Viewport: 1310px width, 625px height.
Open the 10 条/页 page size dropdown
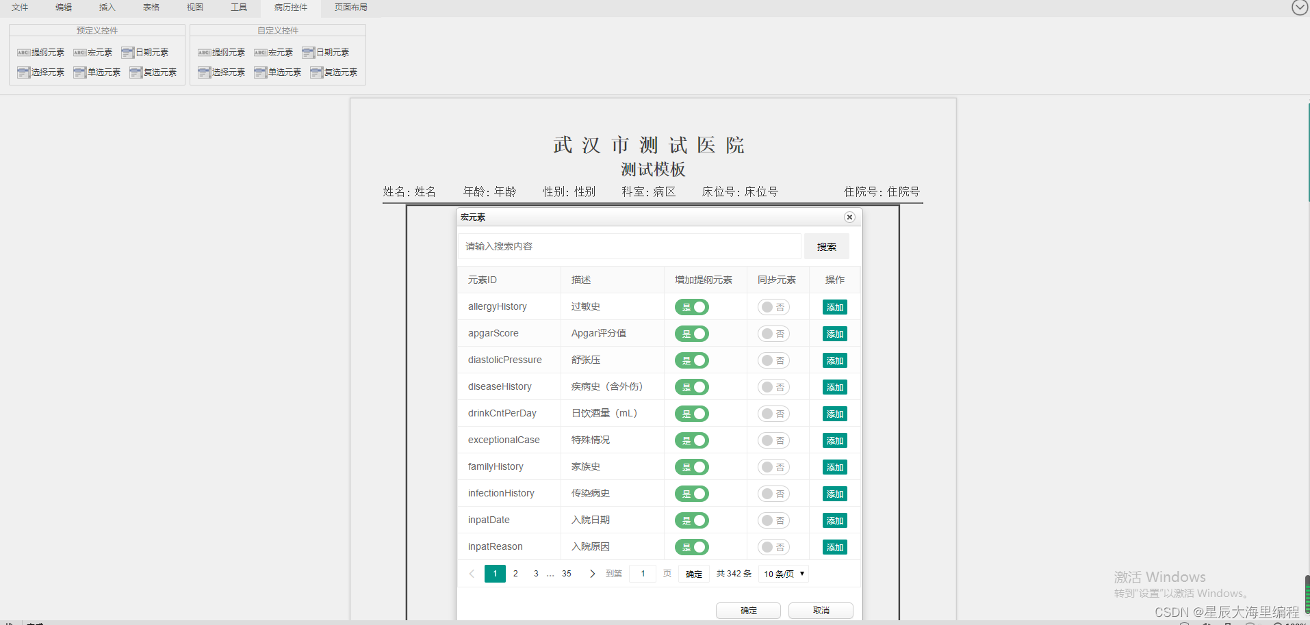[x=784, y=574]
